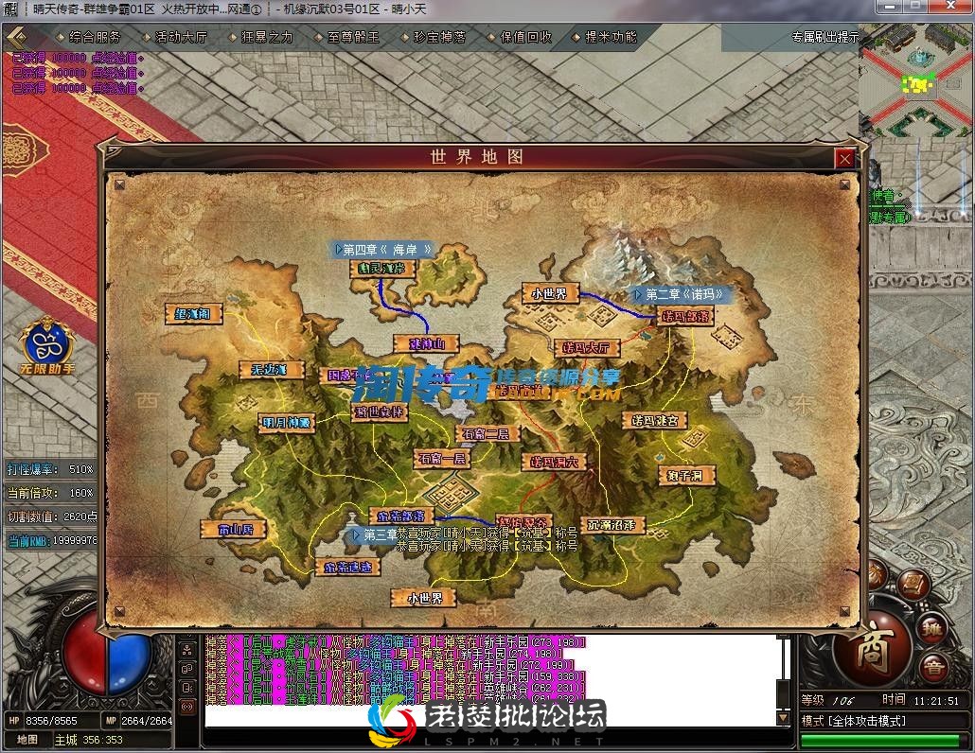Travel to 幽灵海岸 on the map
The height and width of the screenshot is (753, 975).
pyautogui.click(x=381, y=269)
